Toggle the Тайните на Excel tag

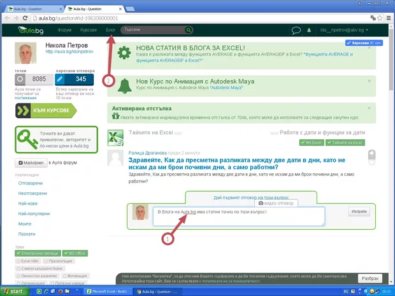[x=345, y=143]
